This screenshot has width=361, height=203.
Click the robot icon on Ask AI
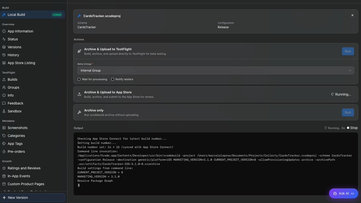(x=335, y=193)
